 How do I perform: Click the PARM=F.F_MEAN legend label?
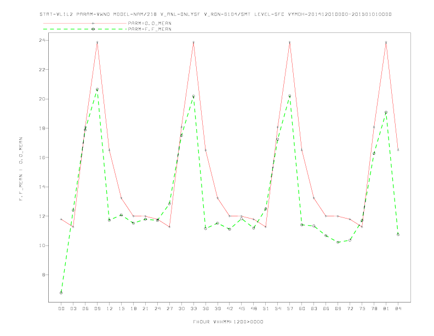pos(150,29)
